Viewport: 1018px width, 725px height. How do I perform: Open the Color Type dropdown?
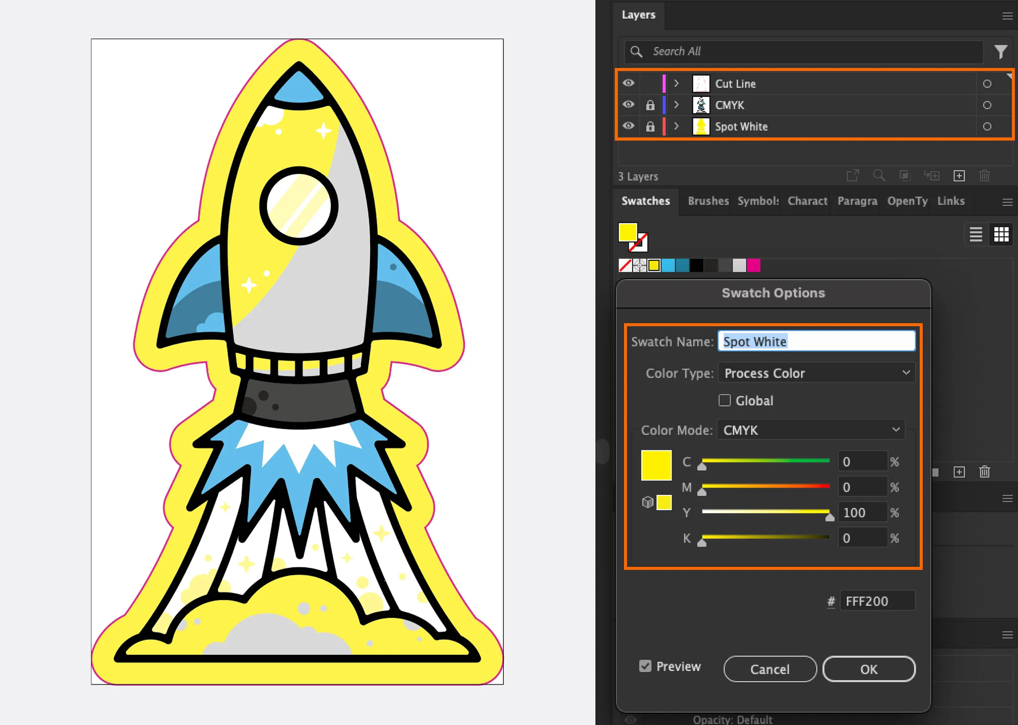pyautogui.click(x=816, y=373)
